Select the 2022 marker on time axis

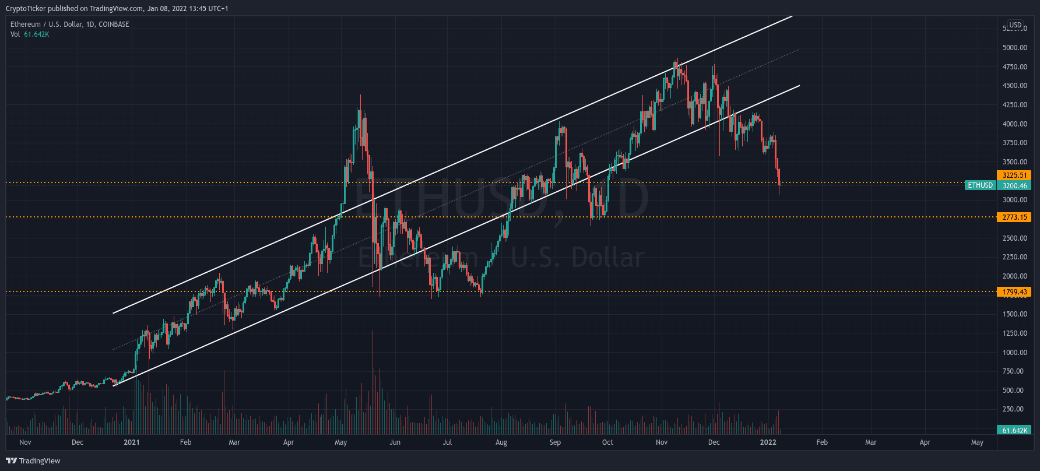pos(768,442)
